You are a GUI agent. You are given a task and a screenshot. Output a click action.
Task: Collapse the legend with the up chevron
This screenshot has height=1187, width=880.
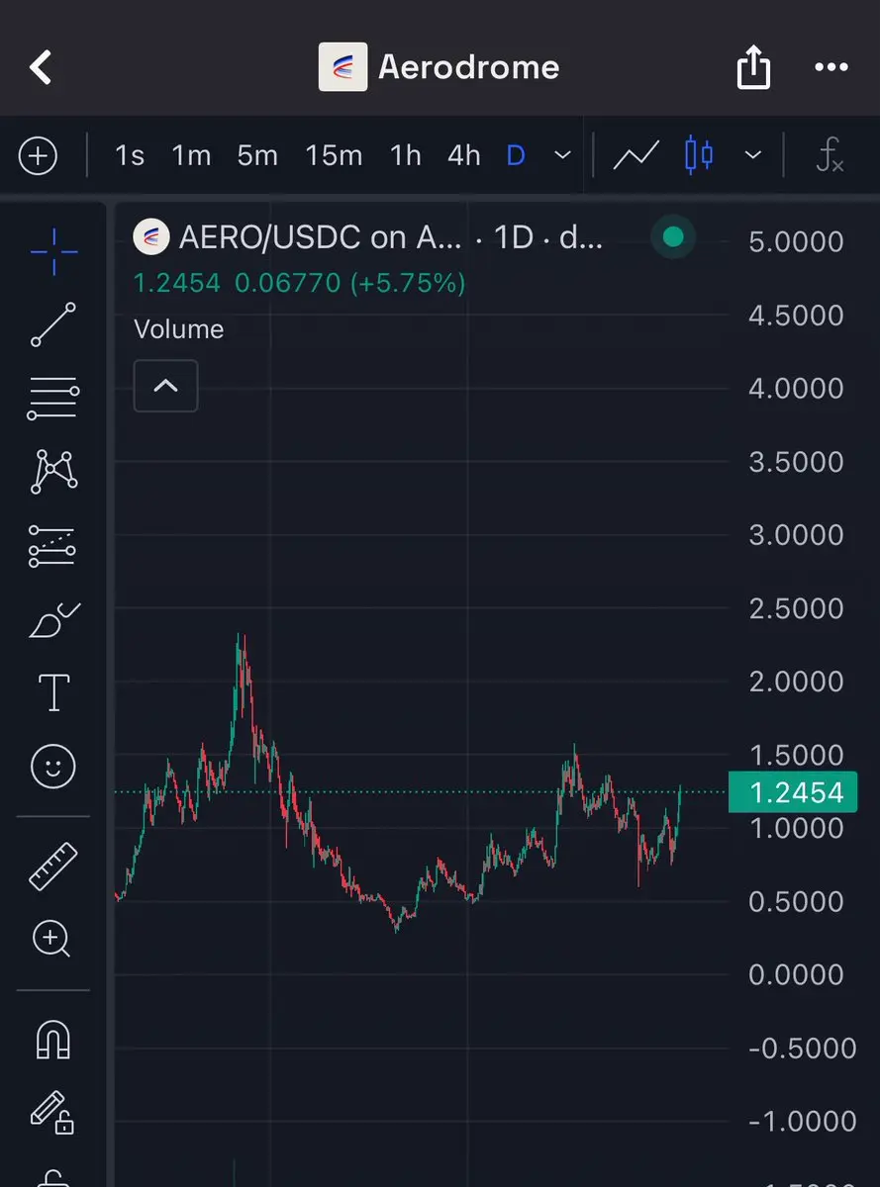[165, 386]
